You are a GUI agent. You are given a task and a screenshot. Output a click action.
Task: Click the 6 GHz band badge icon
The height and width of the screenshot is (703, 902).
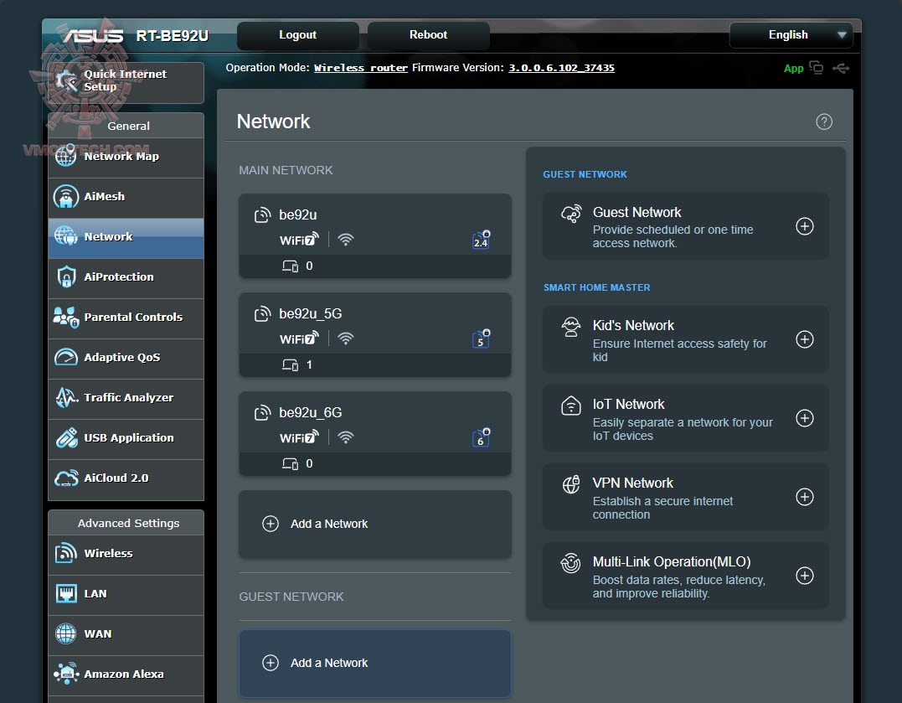481,437
